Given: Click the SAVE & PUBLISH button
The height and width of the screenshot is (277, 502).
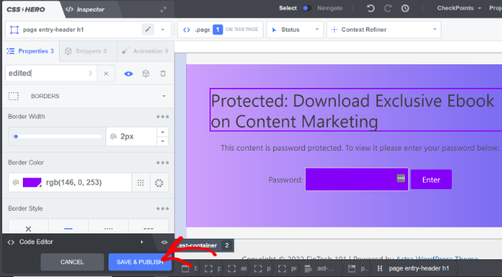Looking at the screenshot, I should click(140, 262).
